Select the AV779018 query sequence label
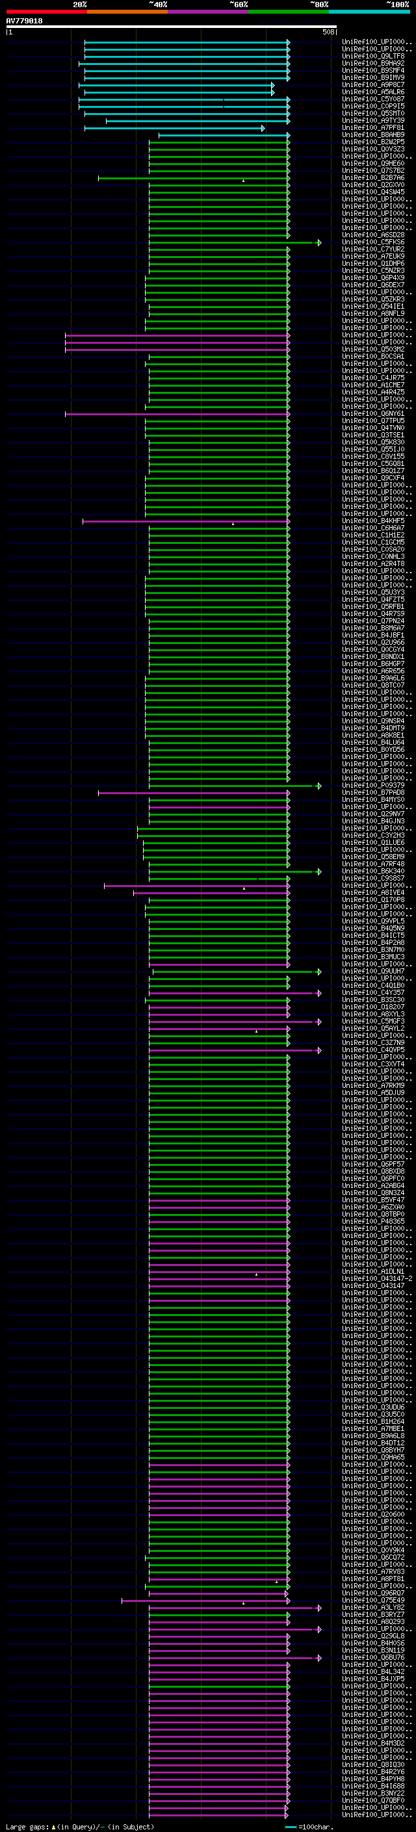 24,21
